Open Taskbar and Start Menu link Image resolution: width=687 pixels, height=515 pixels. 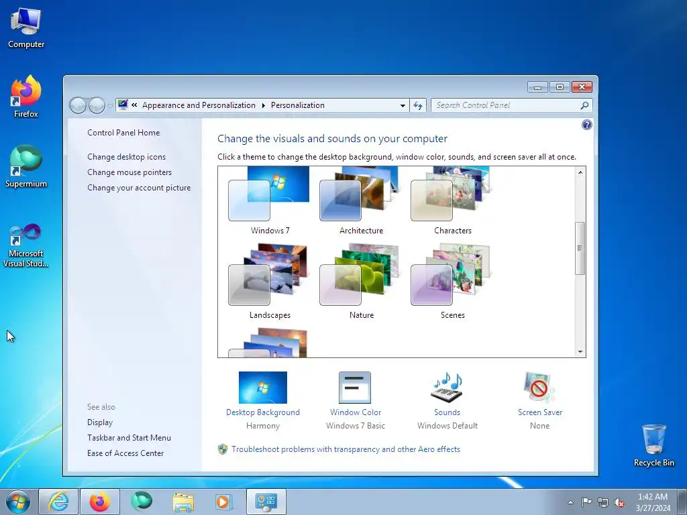[129, 437]
